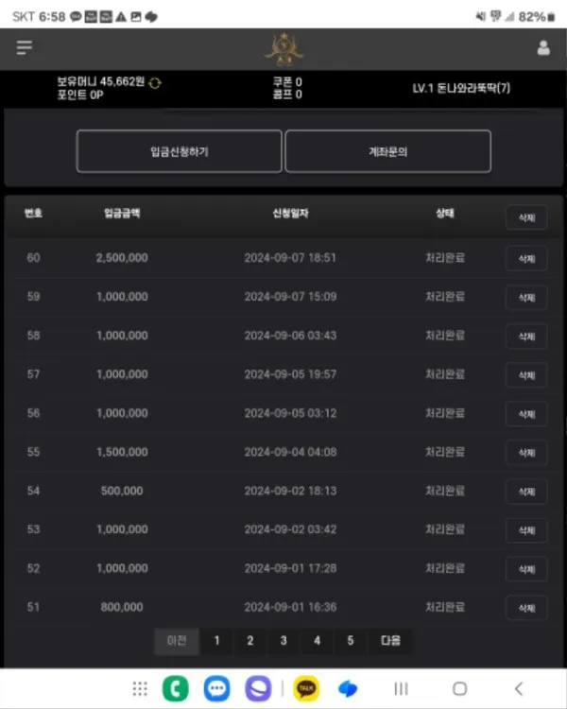Tap the recent apps navigation button

tap(401, 688)
